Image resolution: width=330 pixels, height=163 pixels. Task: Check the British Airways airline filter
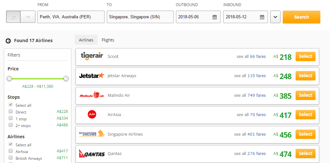coord(11,158)
